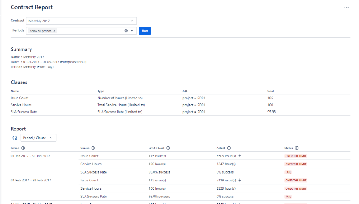Clear all selected periods
The image size is (359, 204).
[x=126, y=31]
